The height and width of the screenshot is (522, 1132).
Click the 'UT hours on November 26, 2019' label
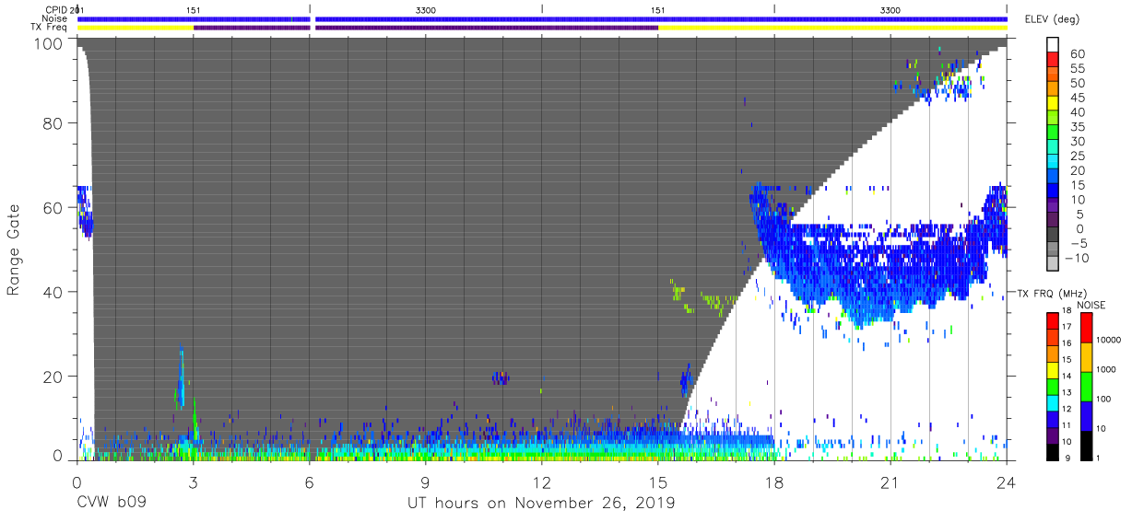[541, 504]
